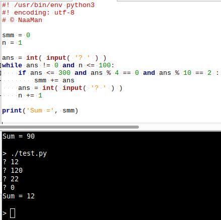The width and height of the screenshot is (221, 220).
Task: Click the '? 120' terminal input line
Action: (x=13, y=170)
